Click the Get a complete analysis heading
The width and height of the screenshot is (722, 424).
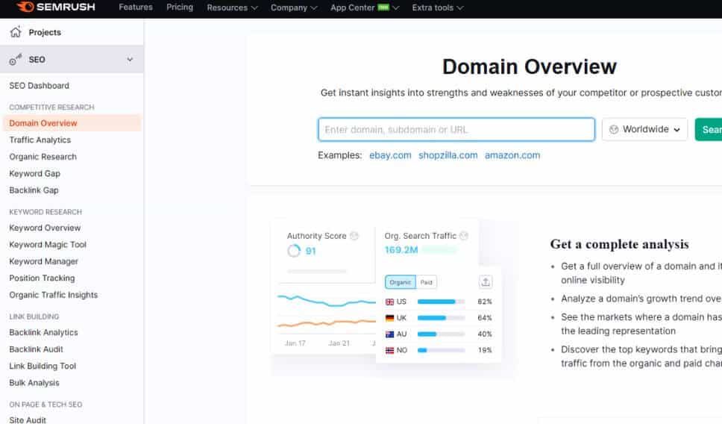point(619,244)
